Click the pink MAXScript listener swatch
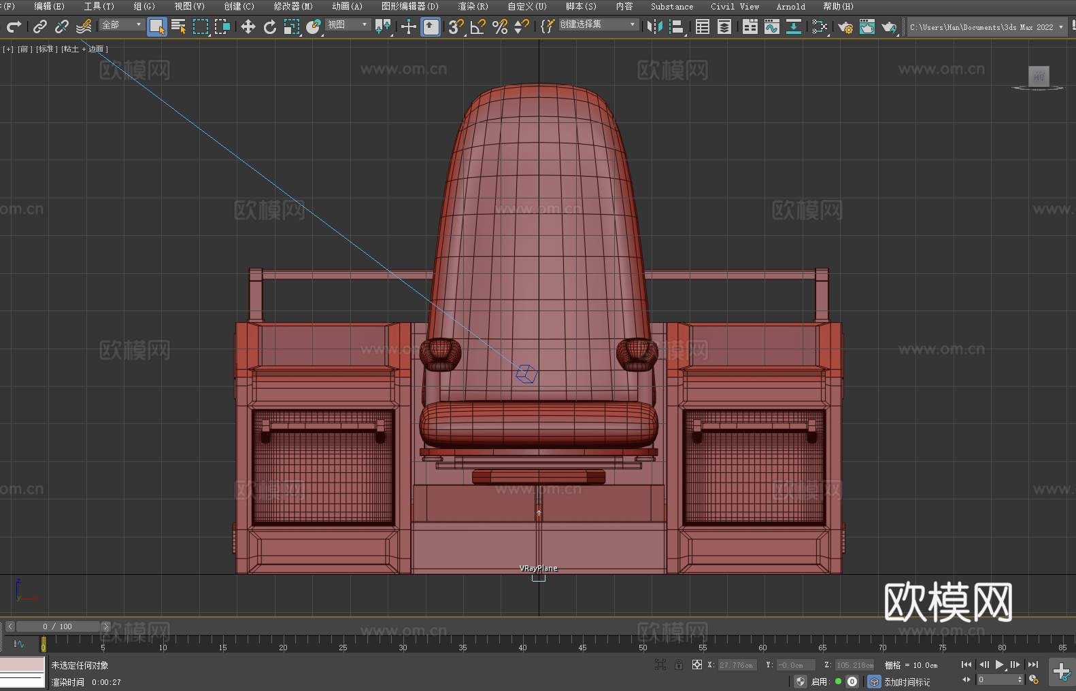Image resolution: width=1076 pixels, height=691 pixels. (22, 665)
